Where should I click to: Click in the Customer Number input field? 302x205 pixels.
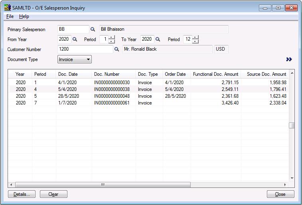(x=85, y=49)
